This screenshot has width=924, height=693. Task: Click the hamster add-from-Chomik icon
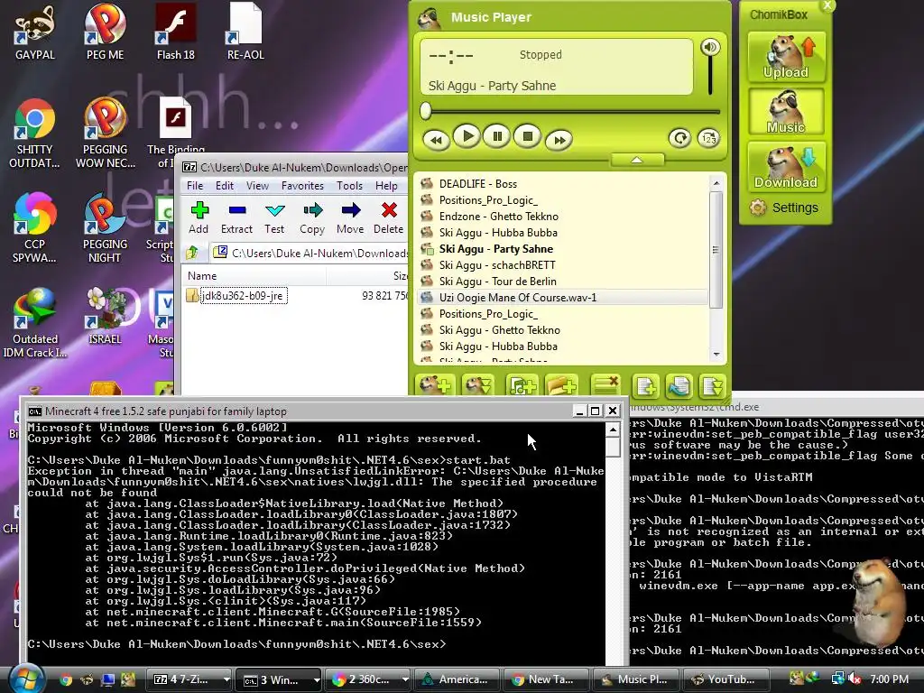point(435,386)
